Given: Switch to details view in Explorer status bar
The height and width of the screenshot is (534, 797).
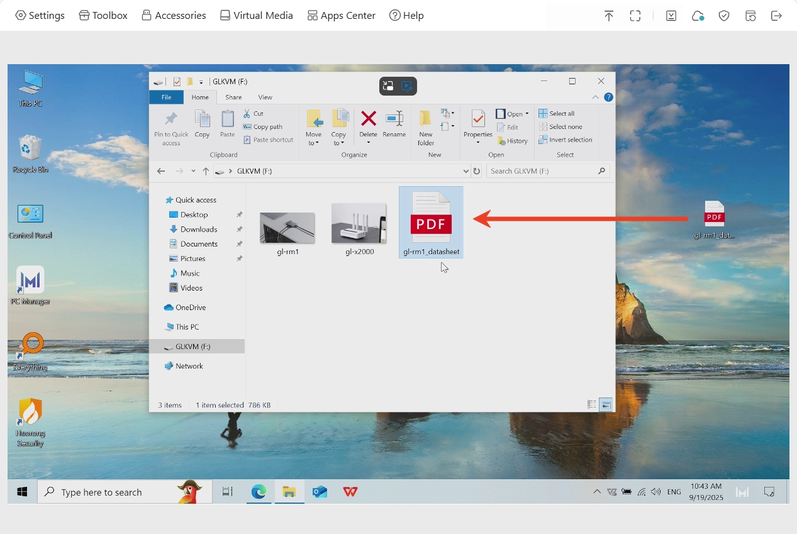Looking at the screenshot, I should pos(591,405).
